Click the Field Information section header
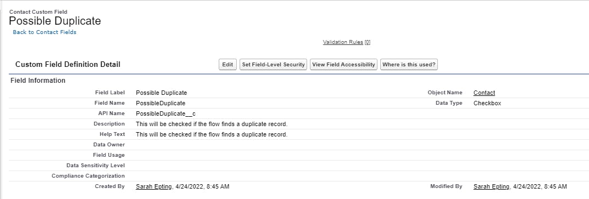The width and height of the screenshot is (589, 199). (x=38, y=81)
